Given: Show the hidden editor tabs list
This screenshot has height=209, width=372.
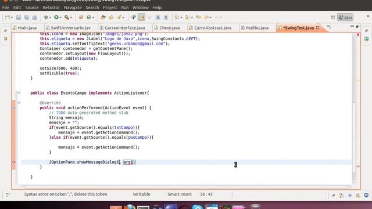Looking at the screenshot, I should click(x=329, y=27).
